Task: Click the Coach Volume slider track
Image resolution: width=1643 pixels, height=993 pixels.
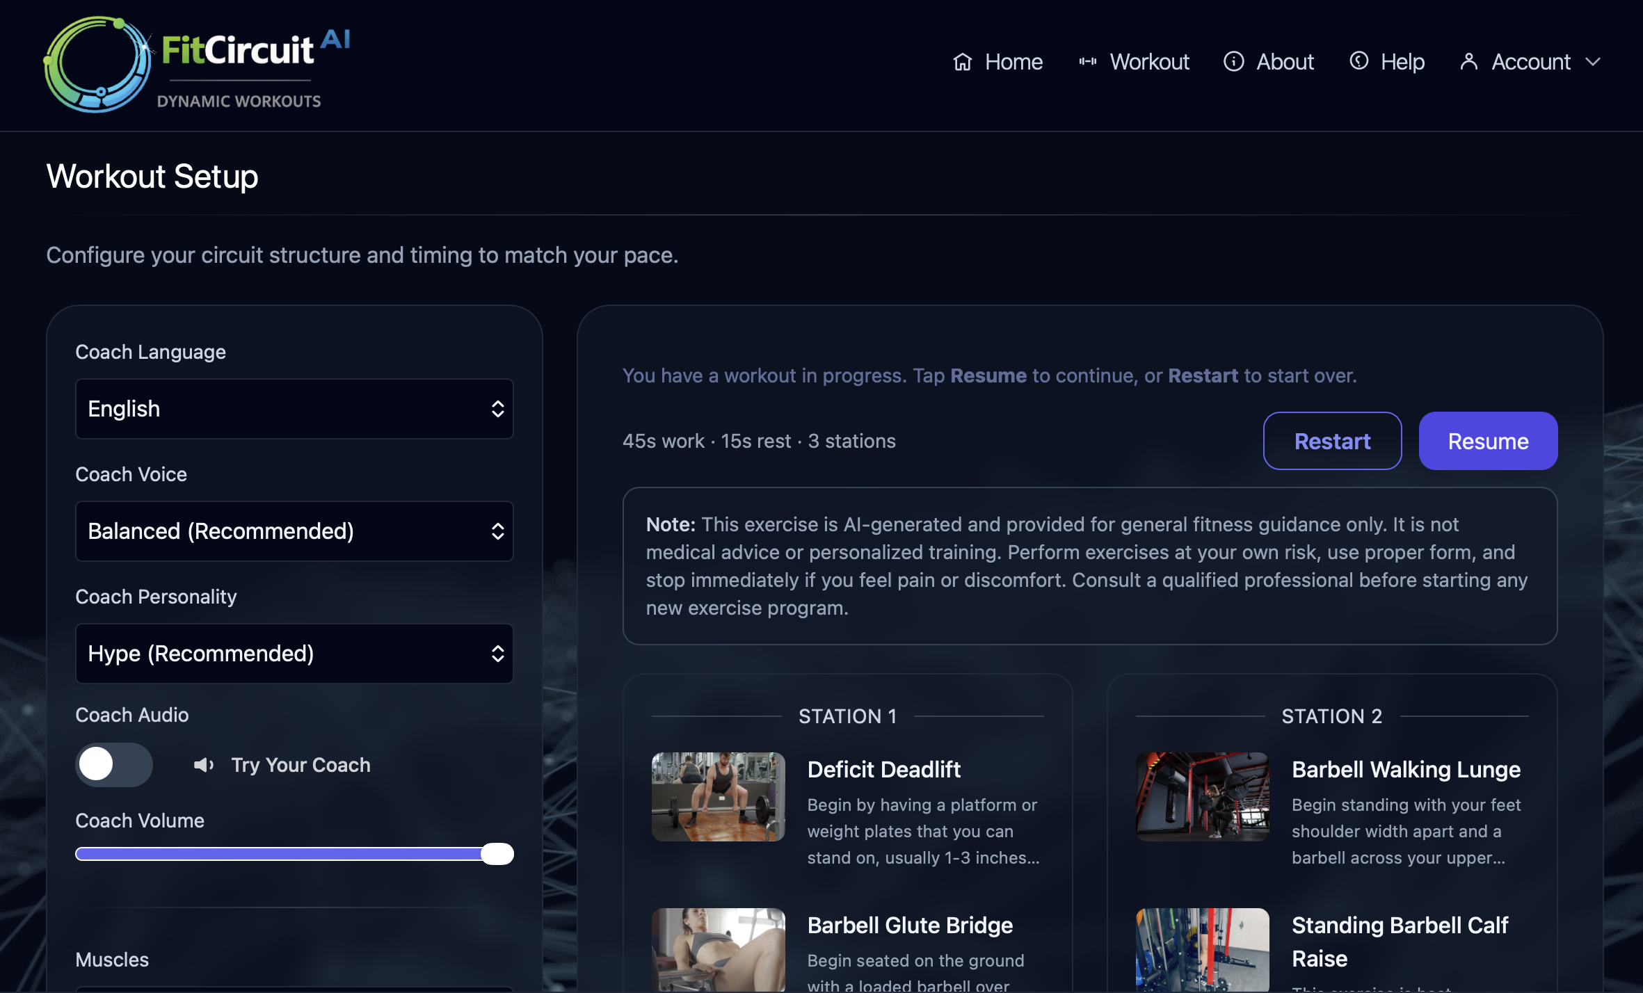Action: [278, 854]
